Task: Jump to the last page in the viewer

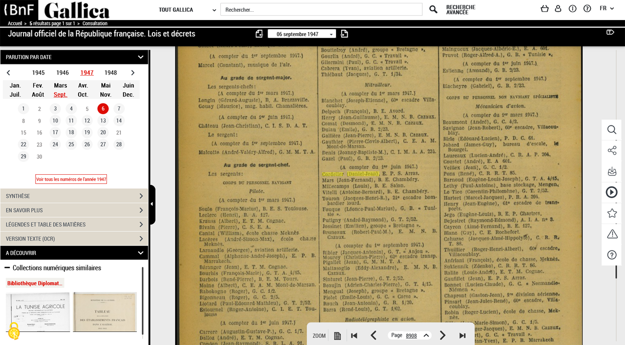Action: point(462,336)
